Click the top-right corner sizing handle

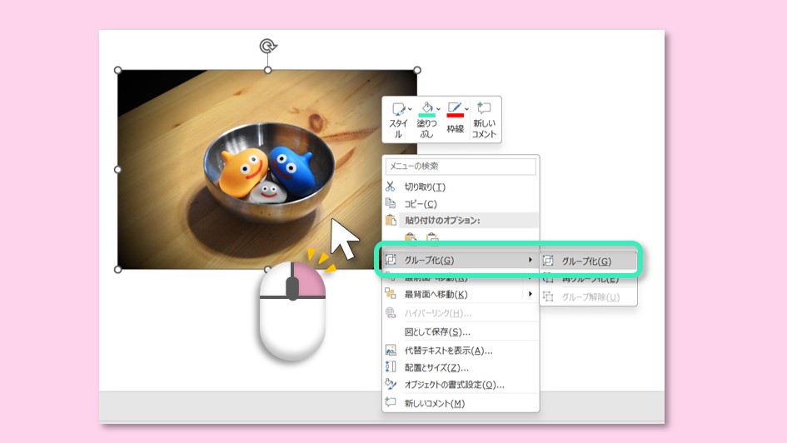[417, 70]
